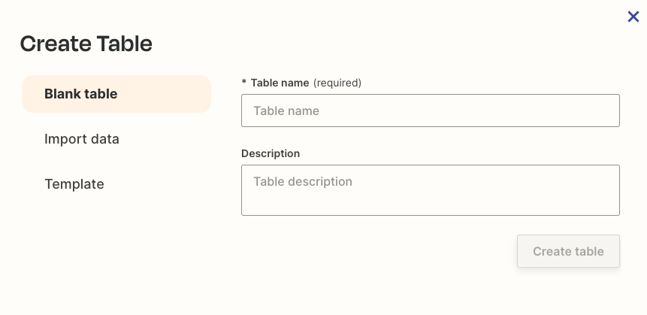Select the box with "Table description" placeholder
The width and height of the screenshot is (647, 315).
(430, 190)
